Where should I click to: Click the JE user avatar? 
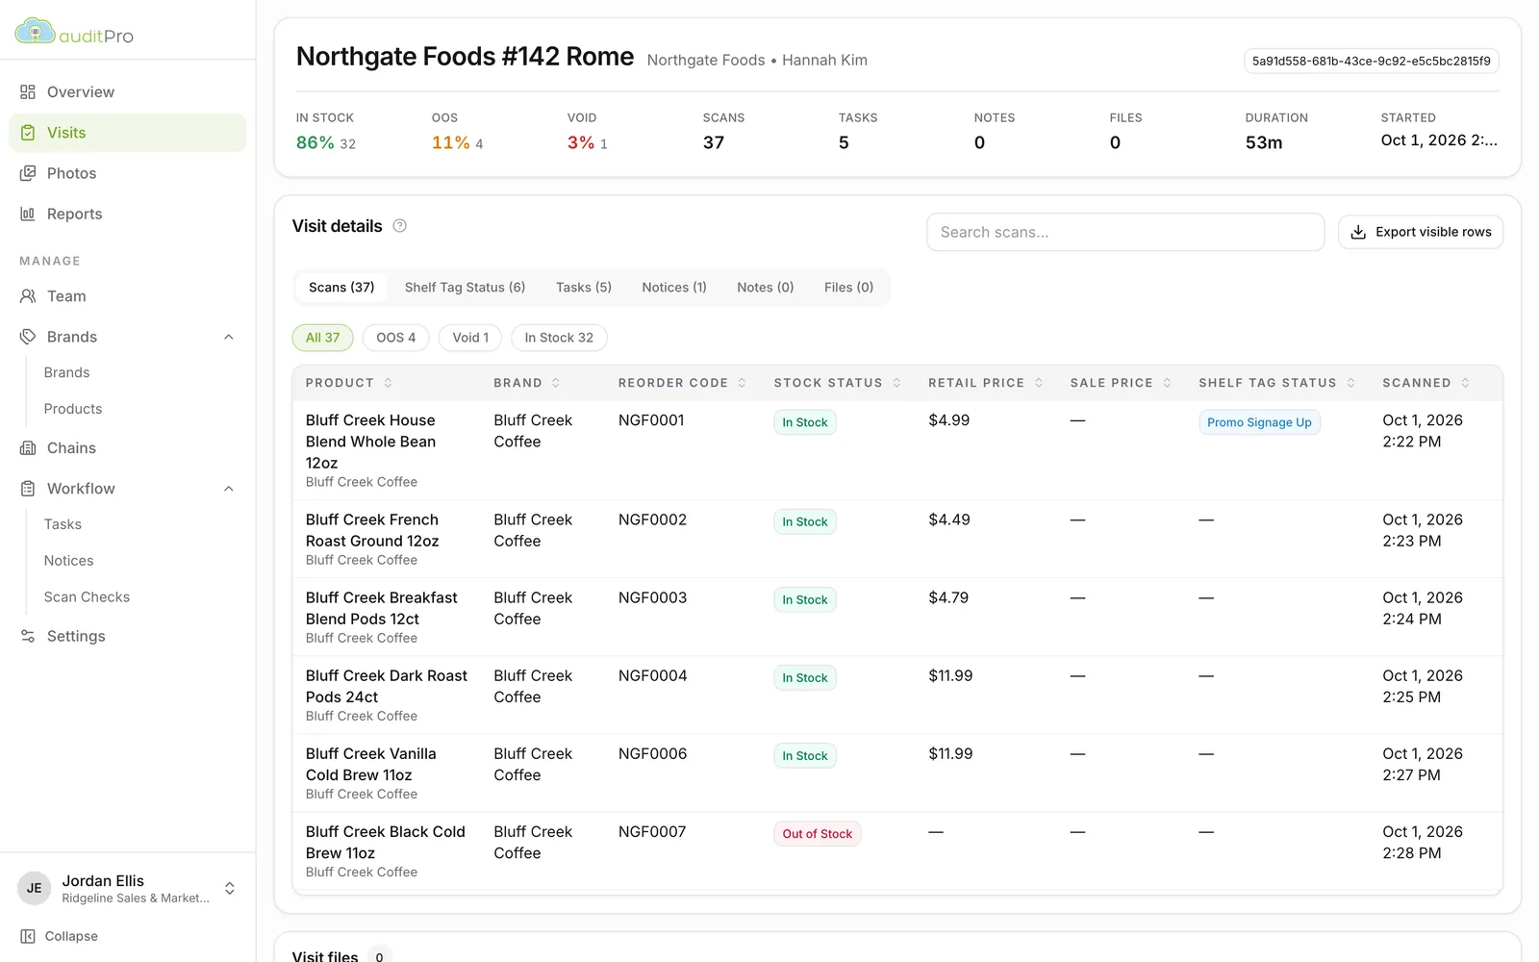tap(35, 888)
